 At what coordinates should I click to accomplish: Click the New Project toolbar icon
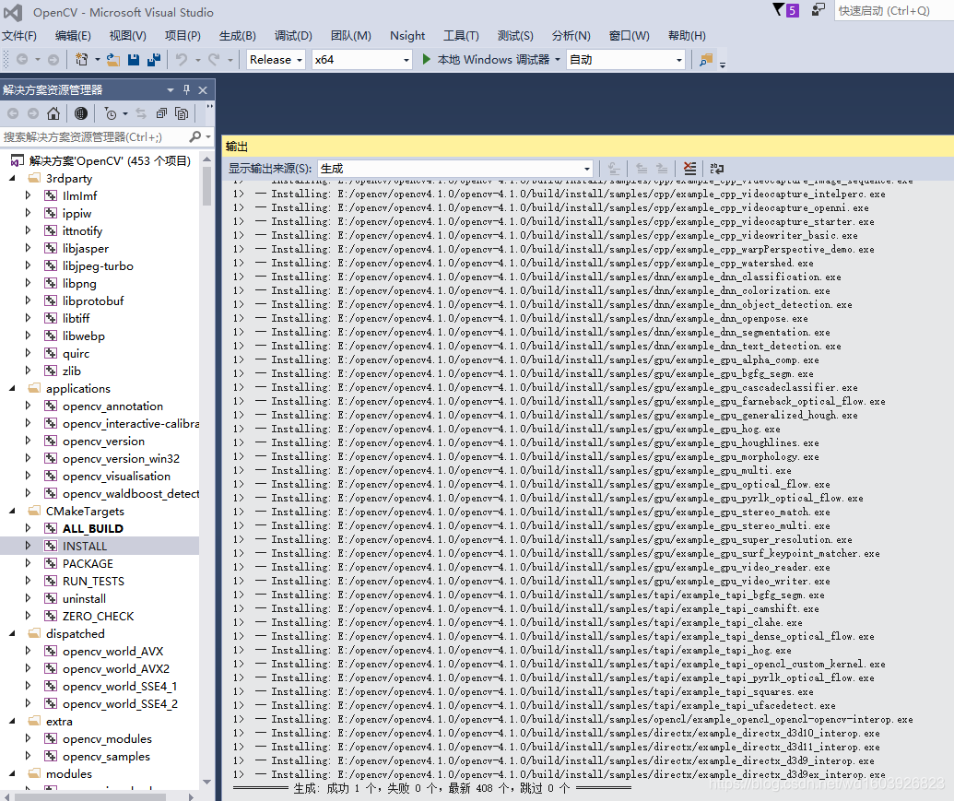(x=81, y=60)
